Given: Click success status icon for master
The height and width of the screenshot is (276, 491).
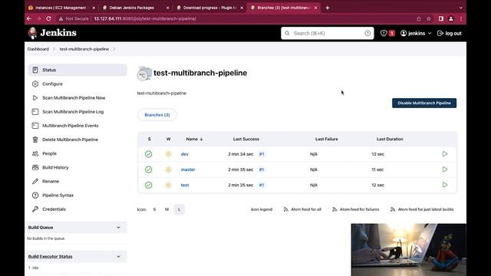Looking at the screenshot, I should coord(148,169).
